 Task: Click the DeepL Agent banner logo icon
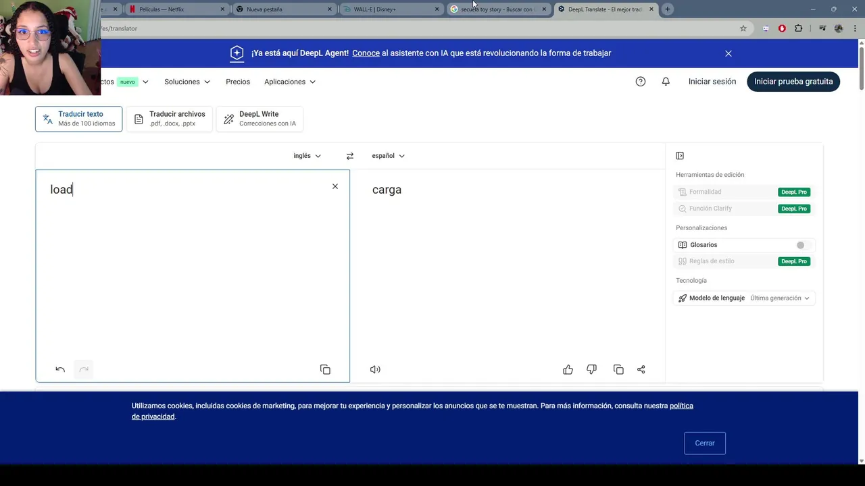click(237, 53)
